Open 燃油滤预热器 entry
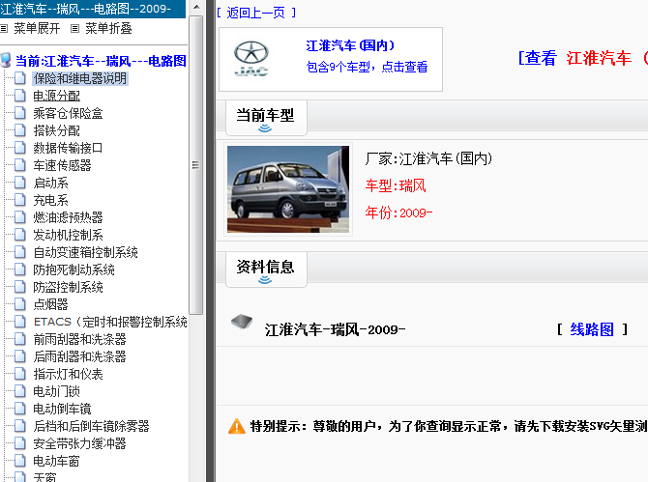648x482 pixels. 69,217
